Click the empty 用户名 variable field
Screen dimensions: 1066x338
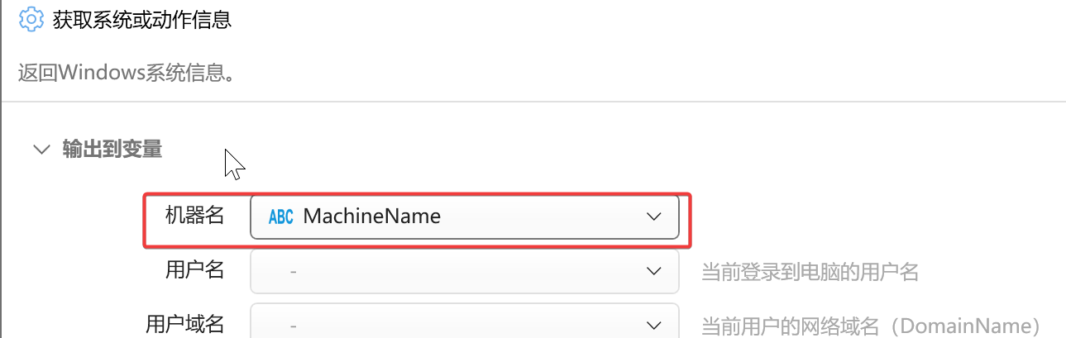[465, 271]
